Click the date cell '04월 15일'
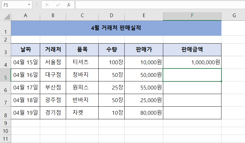Viewport: 245px width, 143px height. click(x=25, y=62)
